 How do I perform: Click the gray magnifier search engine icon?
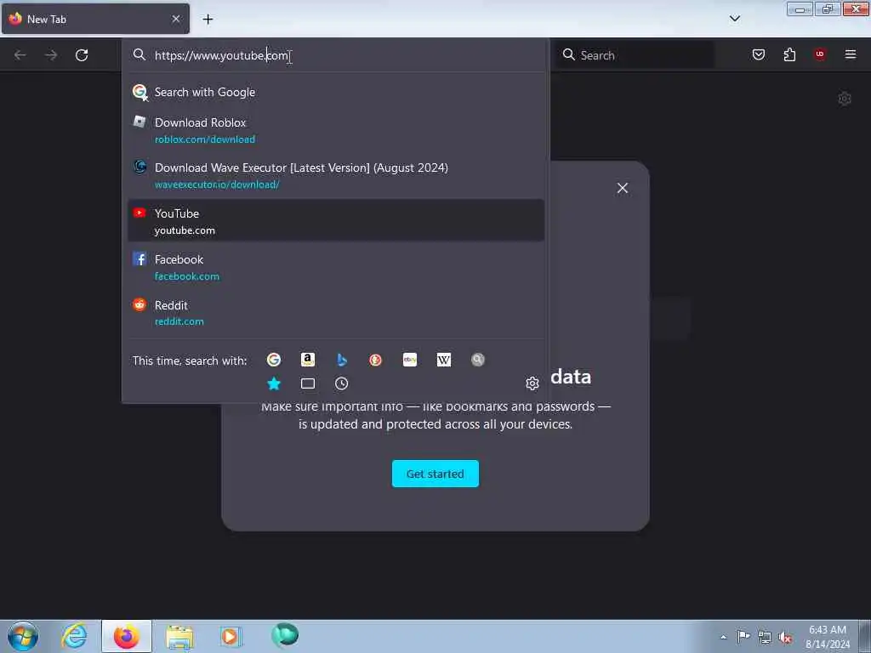478,360
